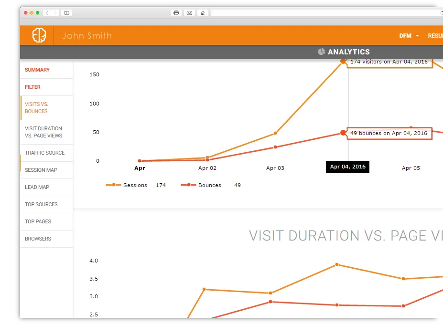The height and width of the screenshot is (325, 443).
Task: Click the Visit Duration vs. Page Views heading
Action: (x=346, y=236)
